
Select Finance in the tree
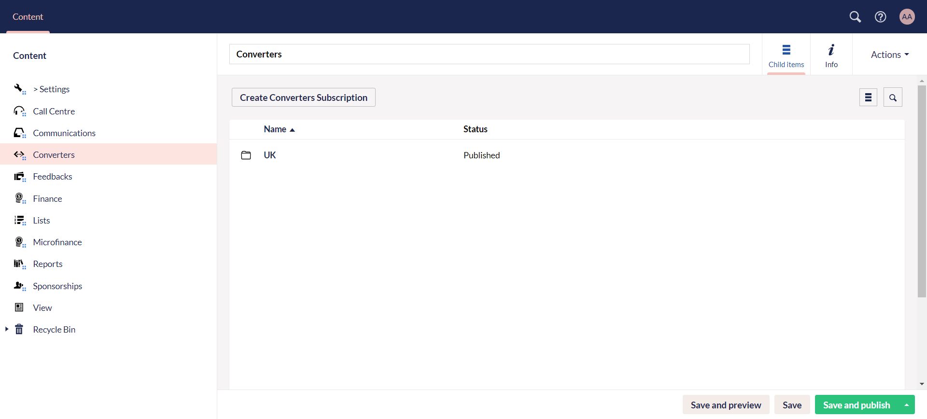pyautogui.click(x=47, y=198)
